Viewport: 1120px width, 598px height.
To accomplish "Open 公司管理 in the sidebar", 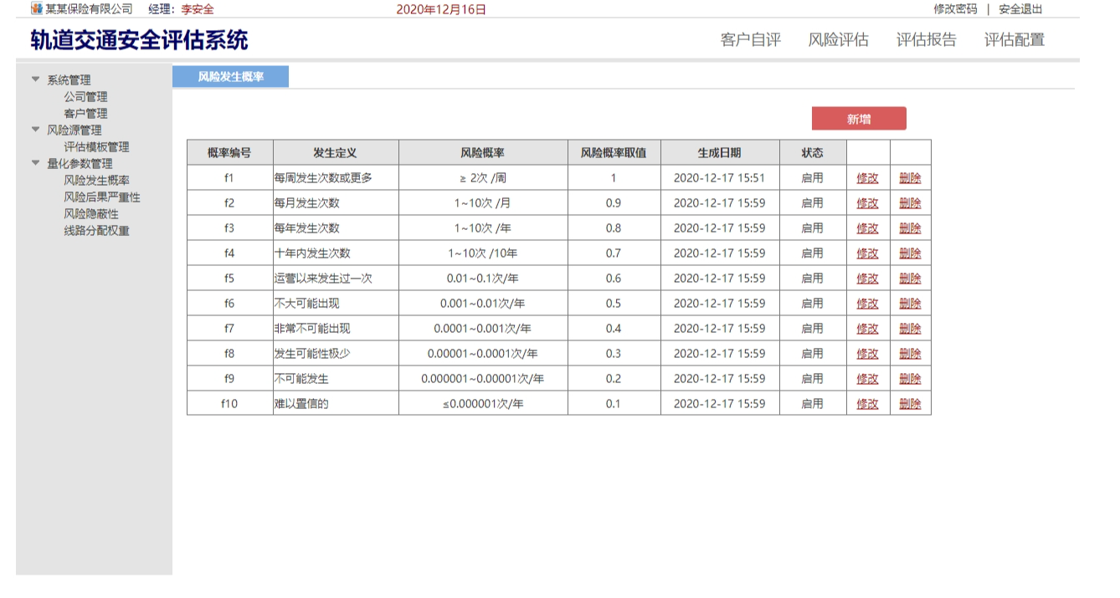I will click(x=85, y=97).
